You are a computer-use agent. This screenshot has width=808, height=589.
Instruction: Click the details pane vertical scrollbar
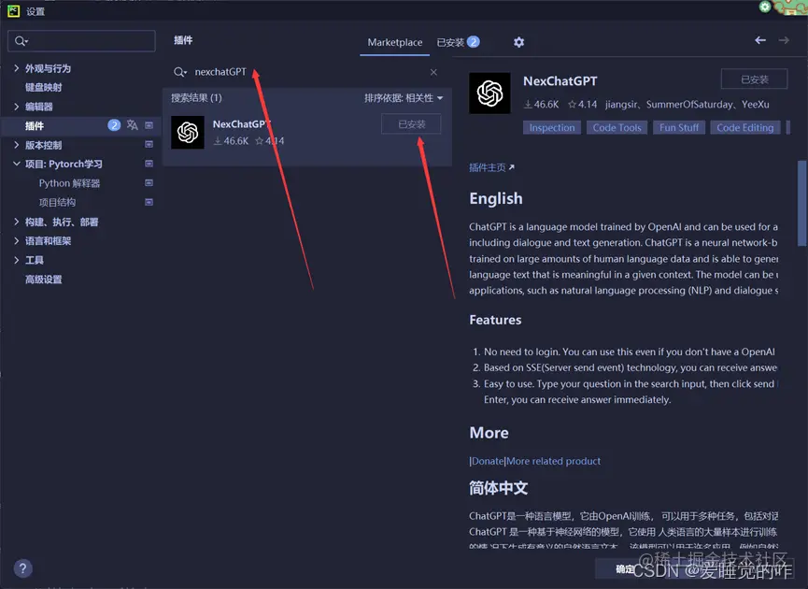[801, 203]
